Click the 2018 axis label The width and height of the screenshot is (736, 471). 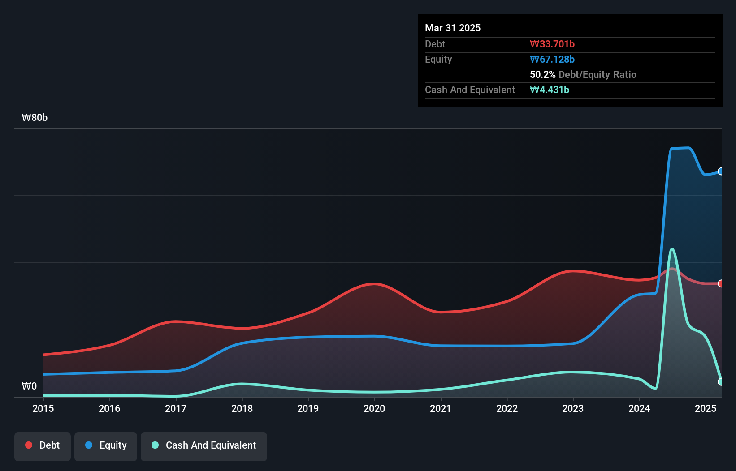coord(242,408)
